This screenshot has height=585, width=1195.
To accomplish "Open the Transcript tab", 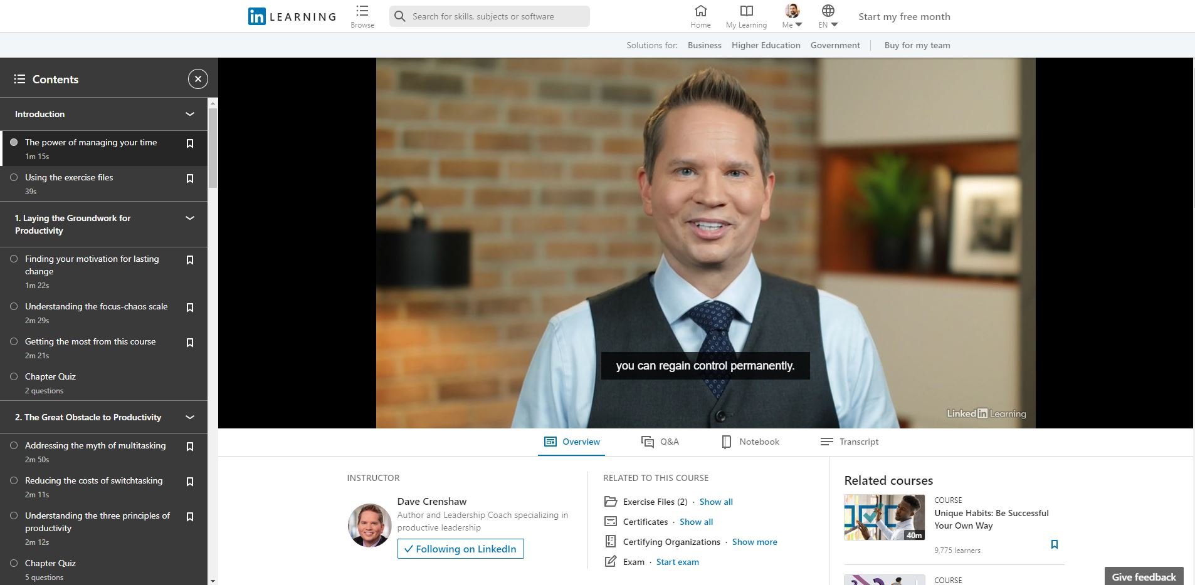I will coord(850,442).
